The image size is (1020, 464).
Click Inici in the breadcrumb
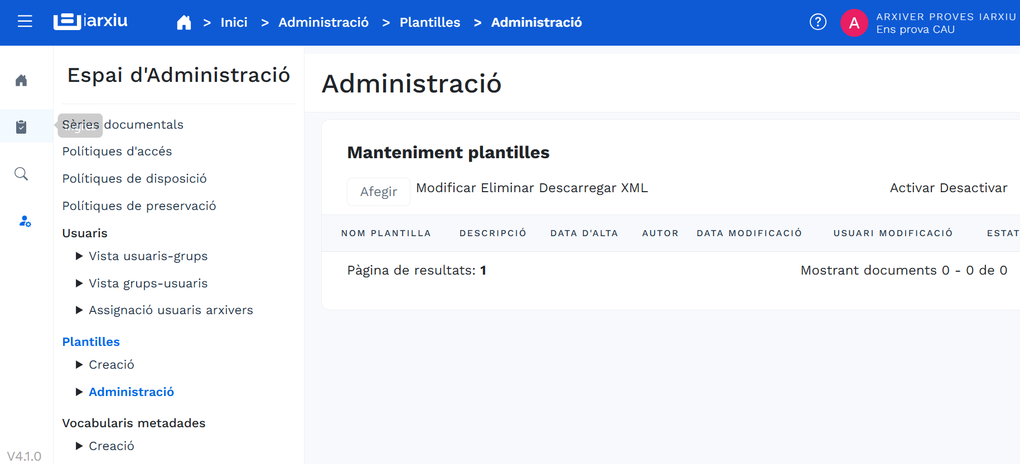coord(234,22)
